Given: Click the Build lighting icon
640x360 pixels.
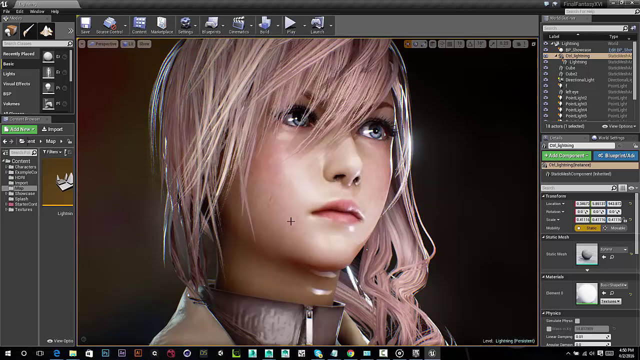Looking at the screenshot, I should coord(264,25).
